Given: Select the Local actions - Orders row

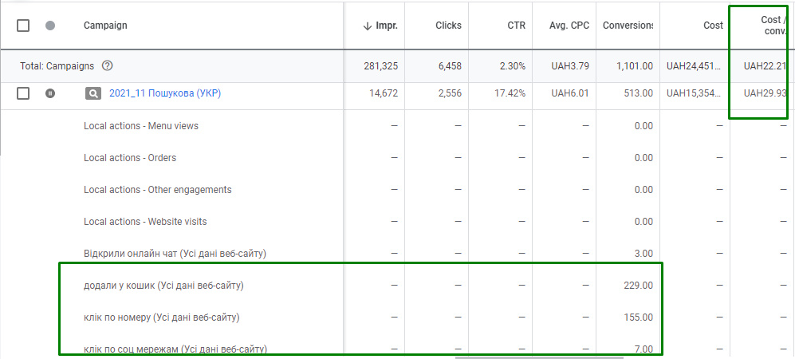Looking at the screenshot, I should pyautogui.click(x=130, y=157).
